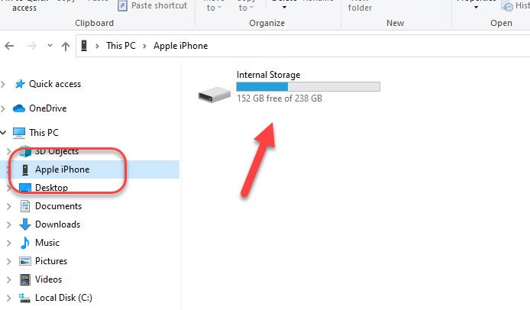The height and width of the screenshot is (310, 530).
Task: Select the Pictures folder icon
Action: point(25,261)
